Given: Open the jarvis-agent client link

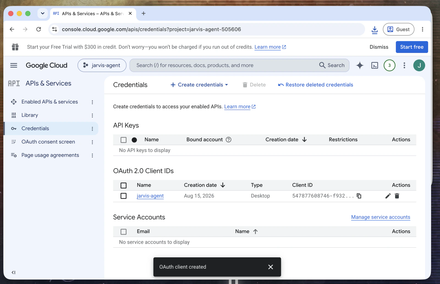Looking at the screenshot, I should click(x=150, y=196).
